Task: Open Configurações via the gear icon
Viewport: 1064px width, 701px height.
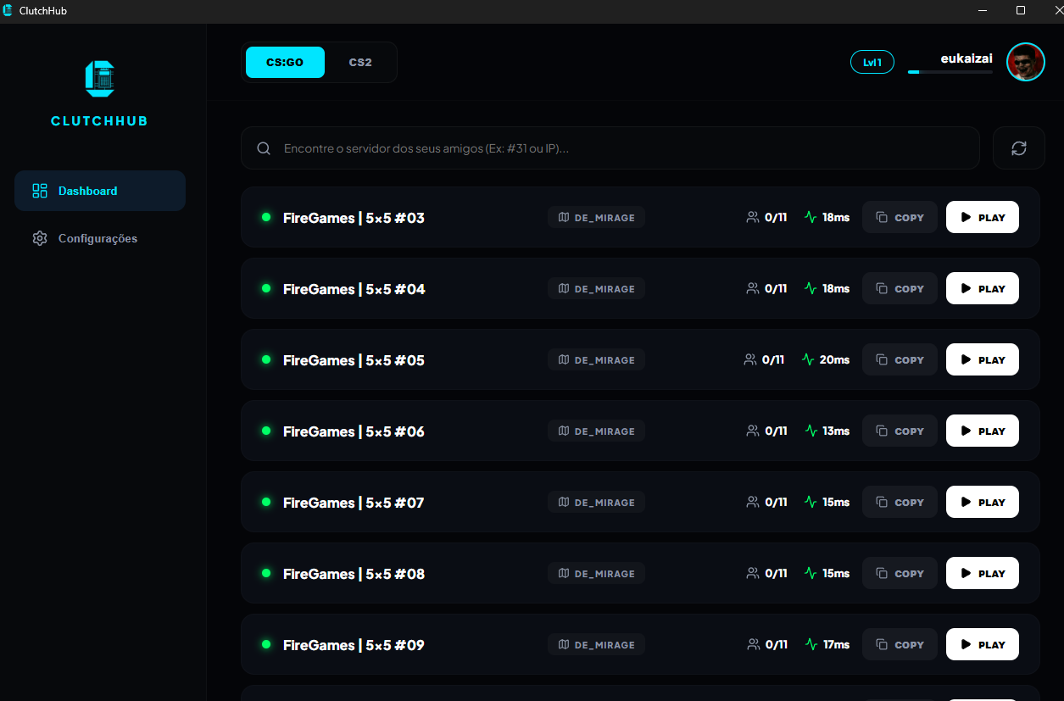Action: [40, 238]
